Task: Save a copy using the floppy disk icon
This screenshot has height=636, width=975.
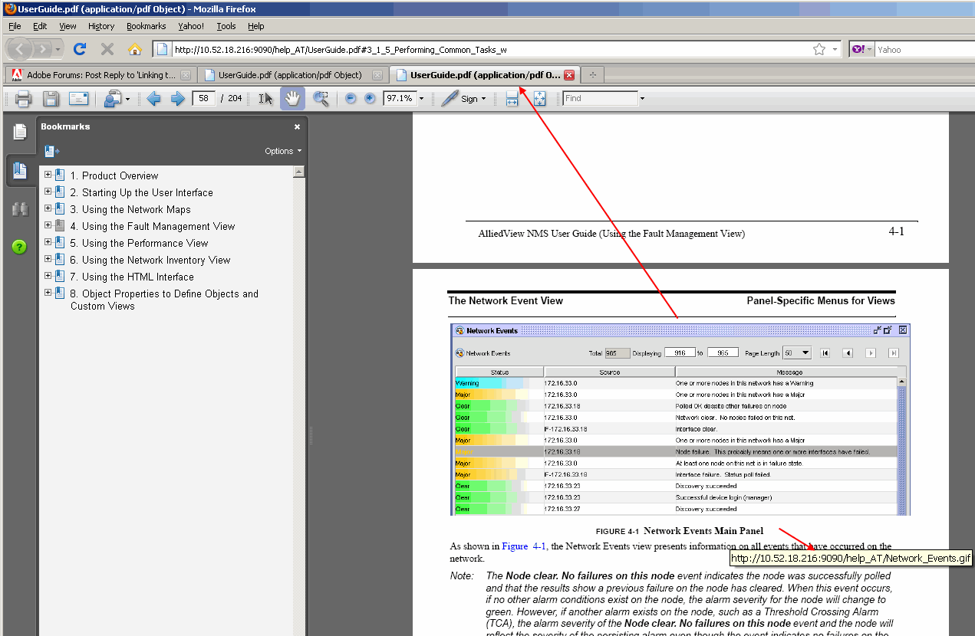Action: tap(51, 98)
